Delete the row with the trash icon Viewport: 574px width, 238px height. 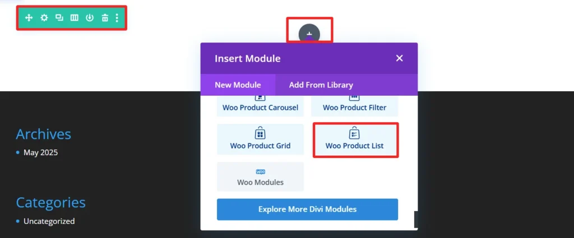(x=105, y=18)
